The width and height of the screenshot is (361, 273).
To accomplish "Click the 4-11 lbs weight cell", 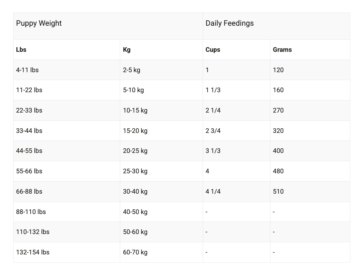I will 27,70.
